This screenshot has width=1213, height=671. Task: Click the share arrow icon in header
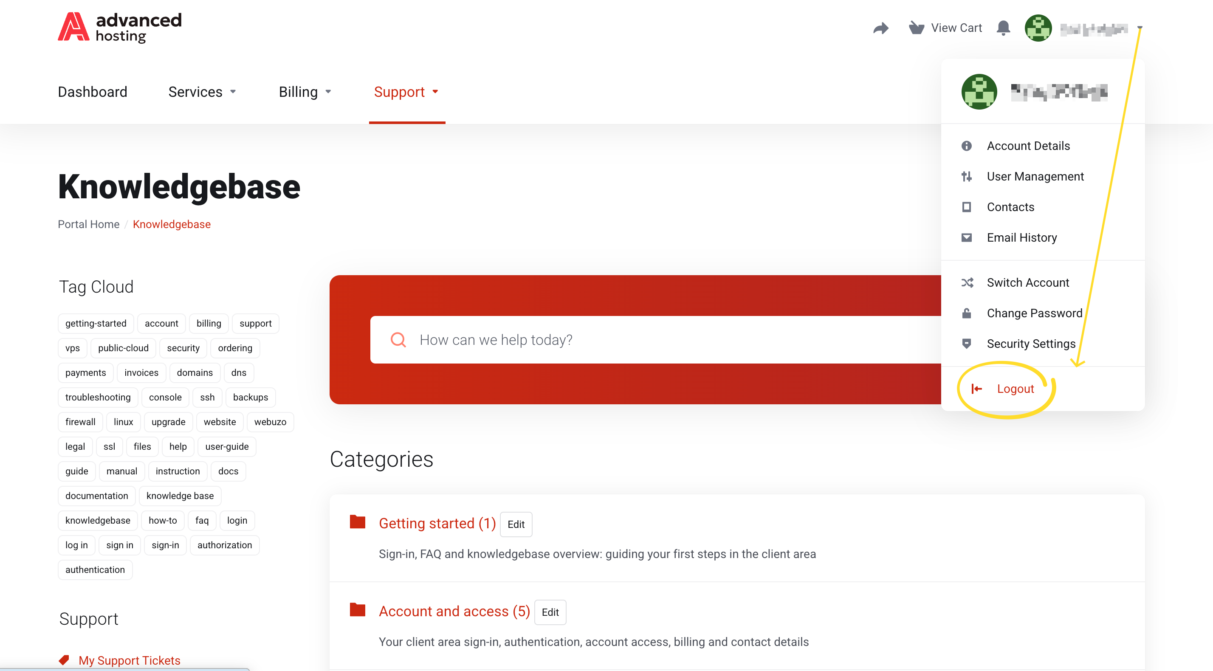[880, 28]
